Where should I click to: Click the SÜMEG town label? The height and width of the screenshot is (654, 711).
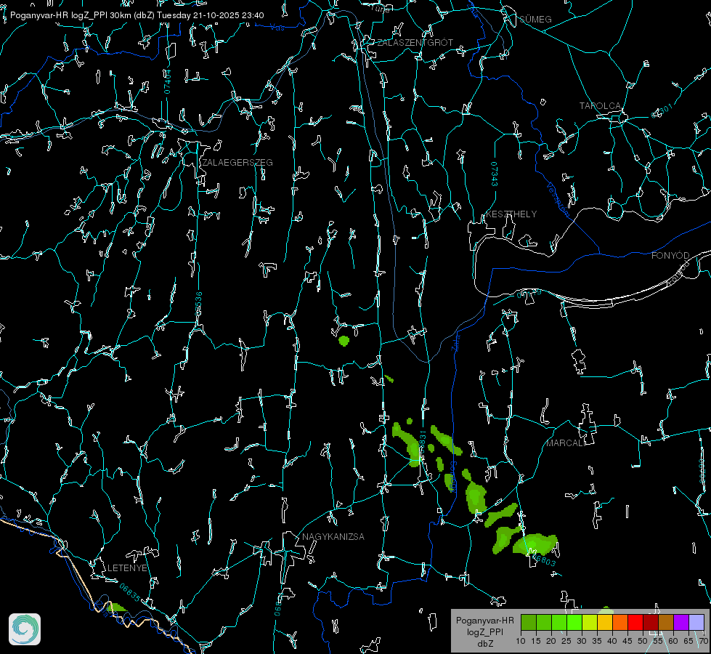click(x=535, y=20)
